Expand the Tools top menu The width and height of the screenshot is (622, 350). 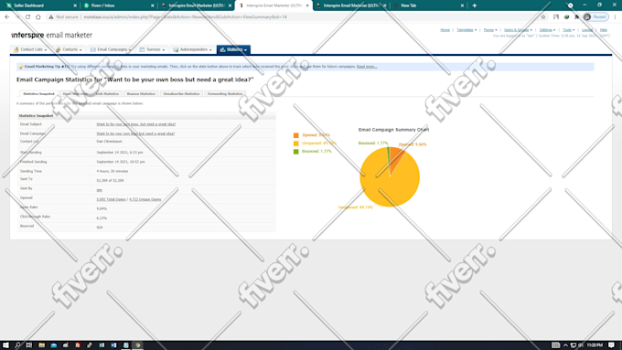tap(568, 30)
